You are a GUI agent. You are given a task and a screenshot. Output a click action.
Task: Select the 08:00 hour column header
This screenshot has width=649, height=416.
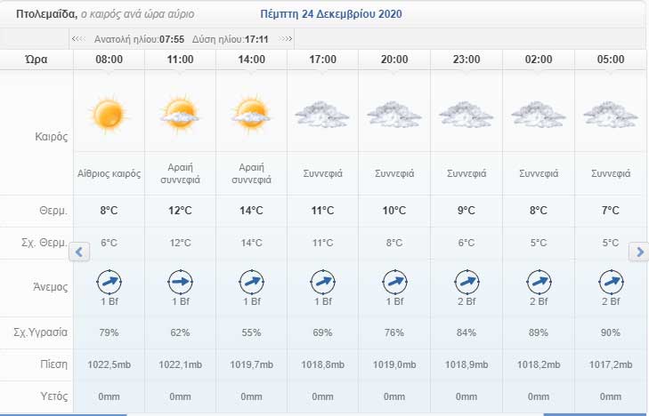click(109, 60)
